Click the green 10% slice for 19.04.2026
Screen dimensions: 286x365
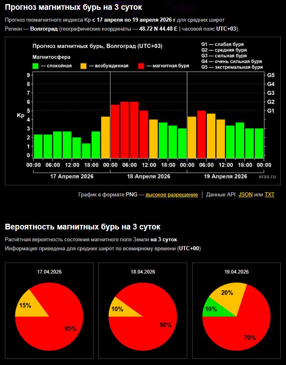tap(210, 309)
